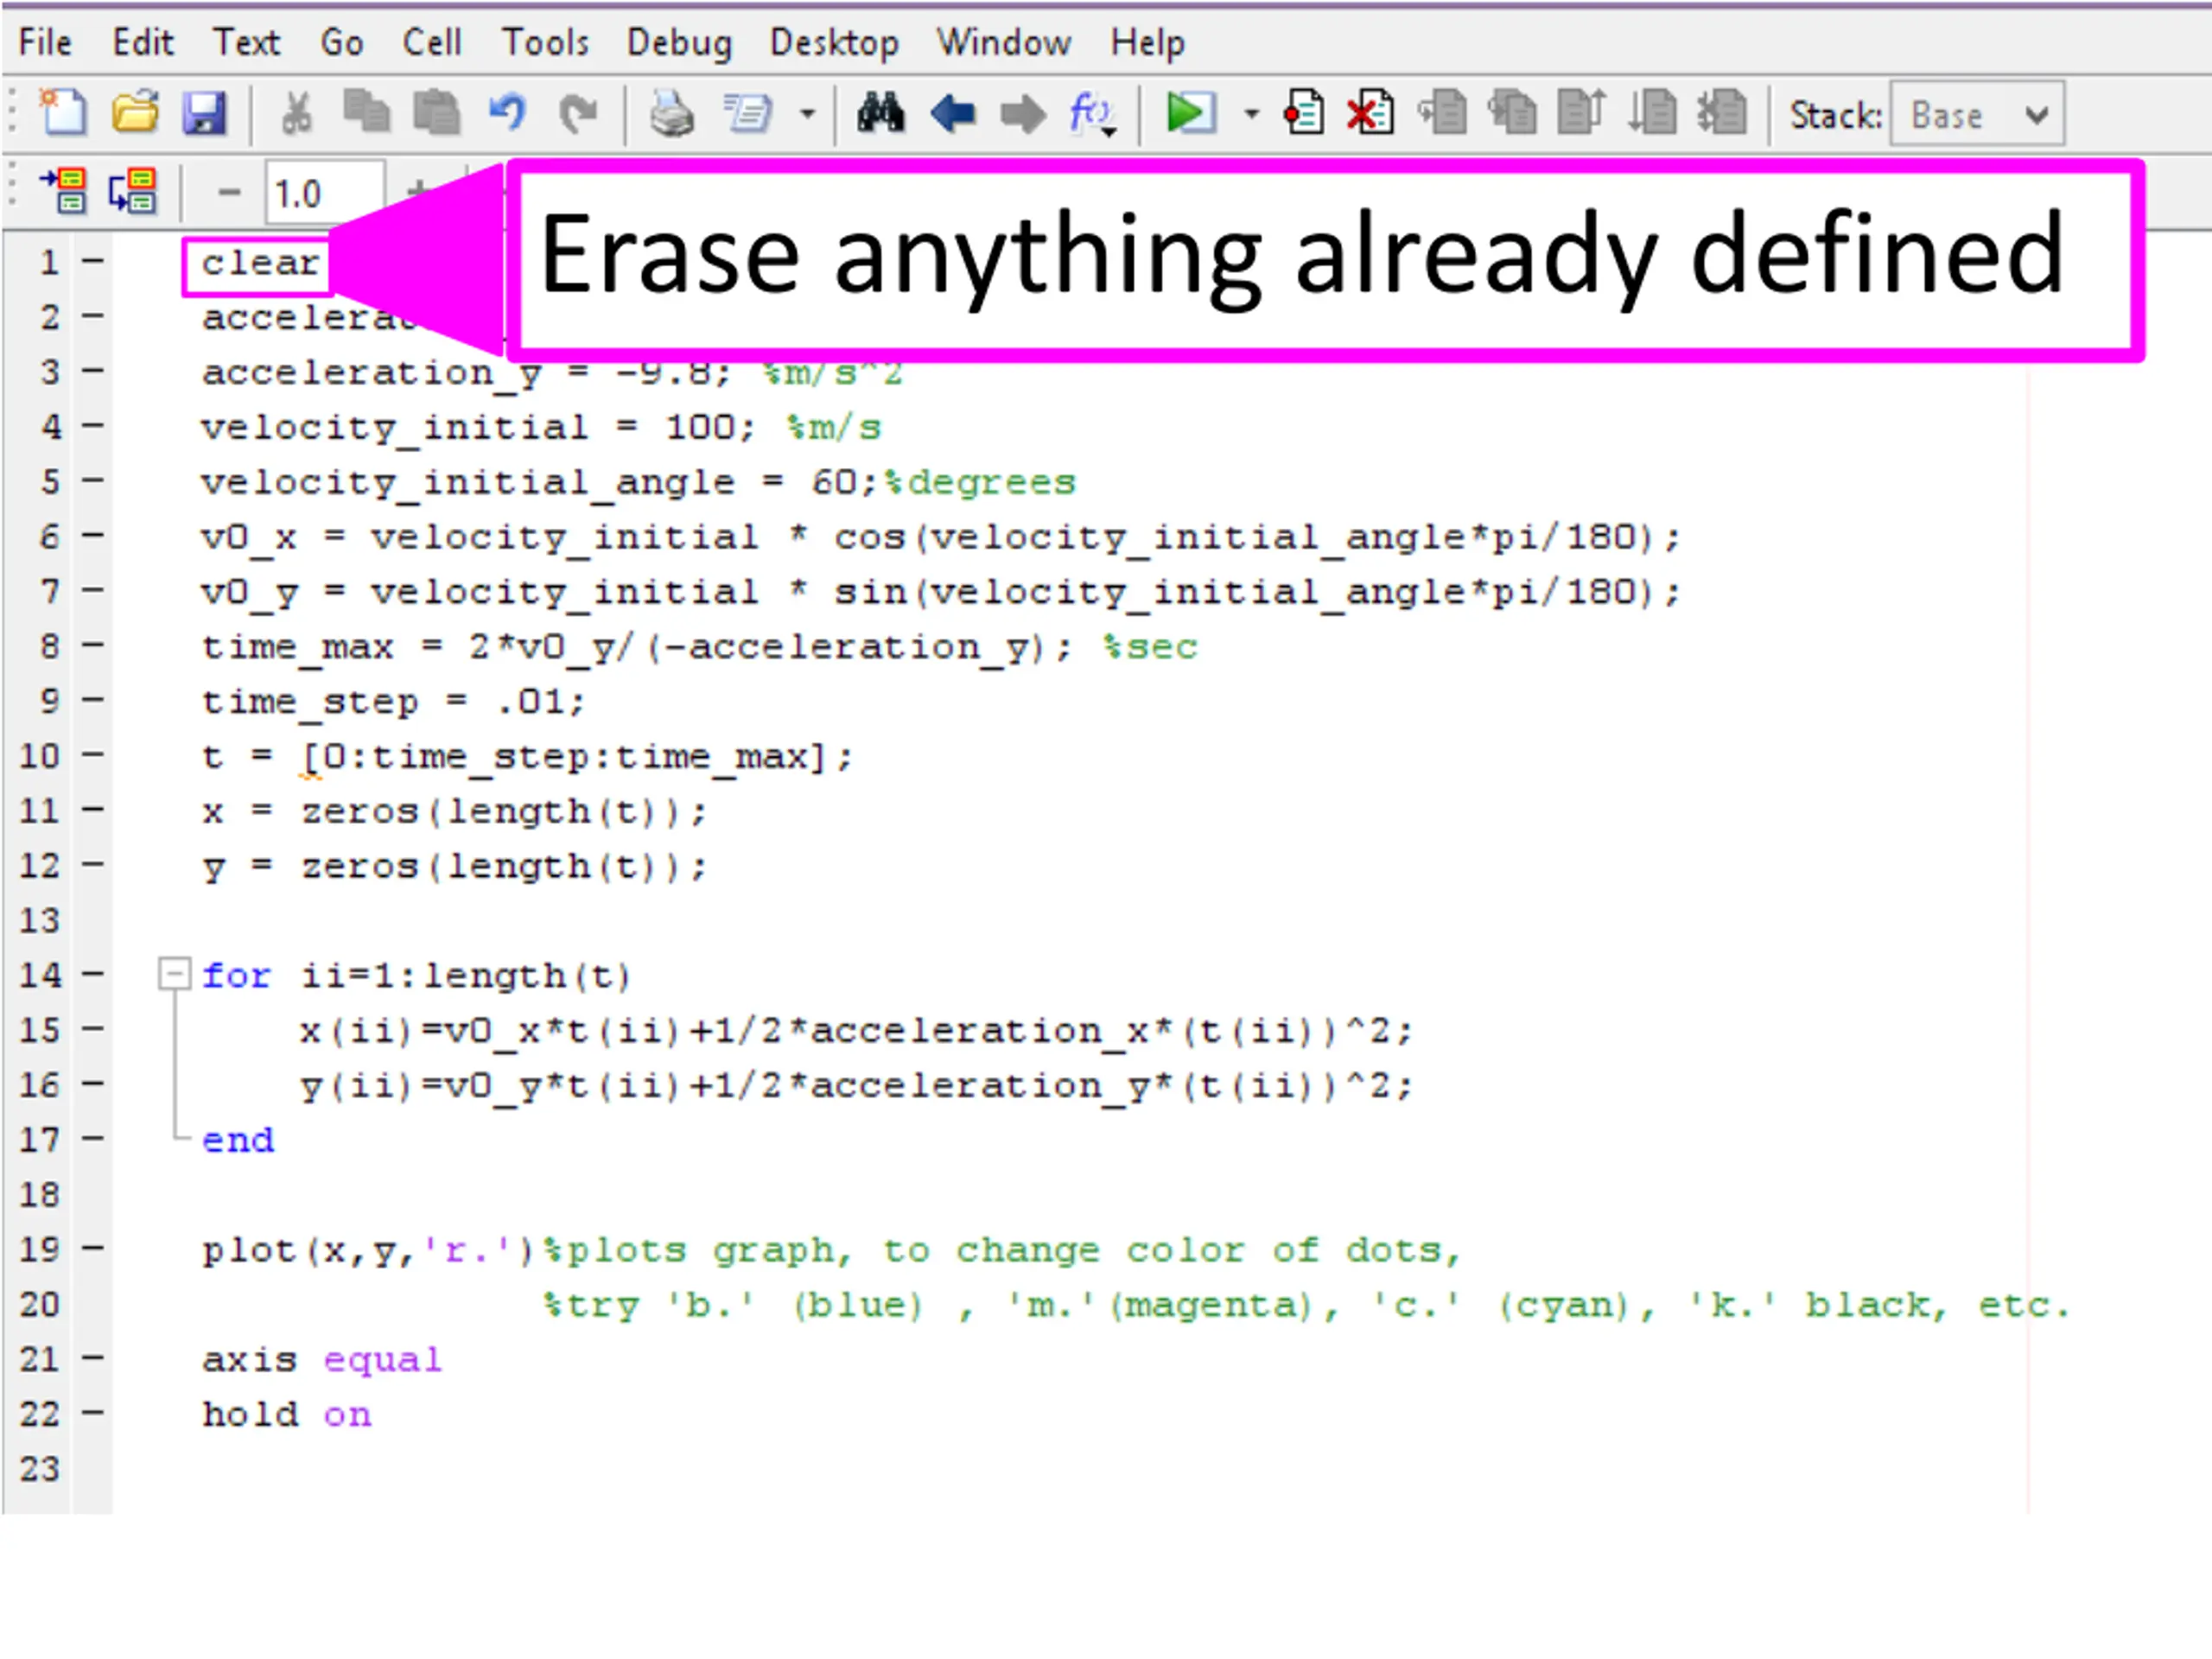Set breakpoint dash on line 22
This screenshot has width=2212, height=1659.
coord(92,1413)
